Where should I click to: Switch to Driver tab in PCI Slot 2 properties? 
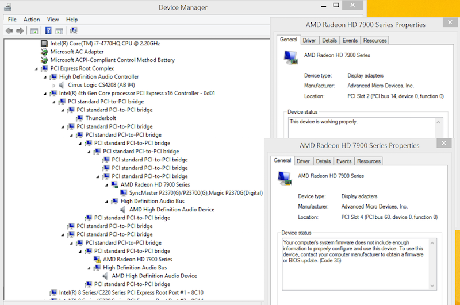tap(309, 40)
